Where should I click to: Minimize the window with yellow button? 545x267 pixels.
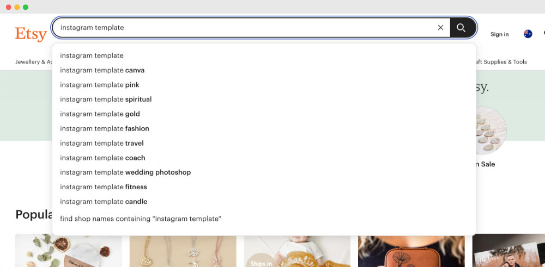click(17, 7)
